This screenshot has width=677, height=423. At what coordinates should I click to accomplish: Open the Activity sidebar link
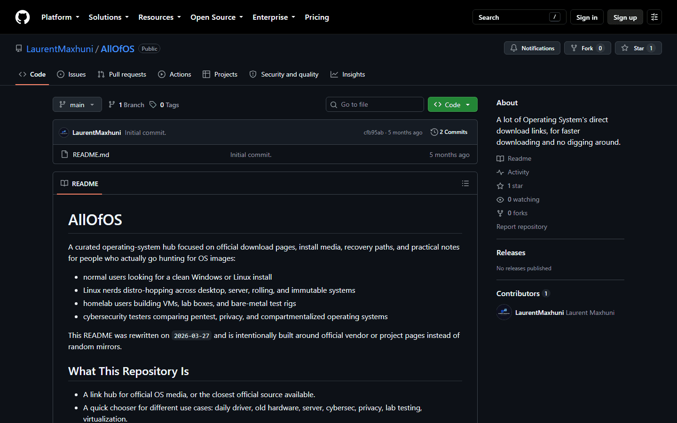coord(513,172)
